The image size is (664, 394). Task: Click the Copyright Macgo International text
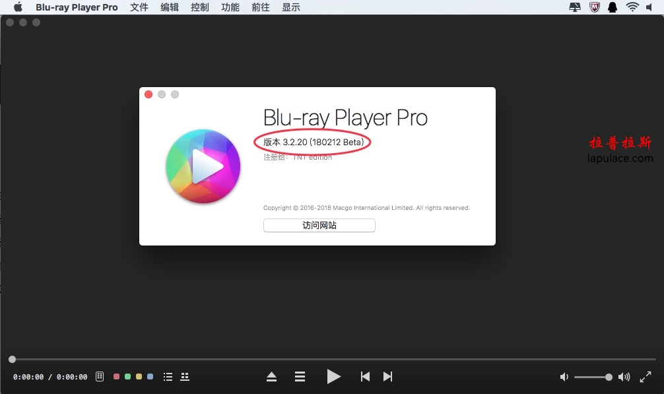point(366,208)
